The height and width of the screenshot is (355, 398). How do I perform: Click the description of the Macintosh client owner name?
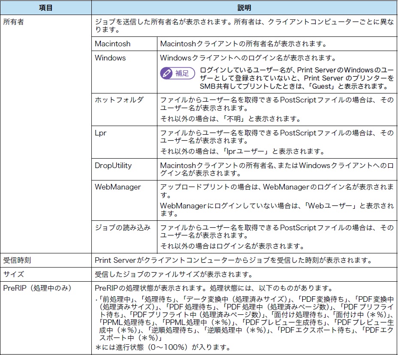click(243, 44)
